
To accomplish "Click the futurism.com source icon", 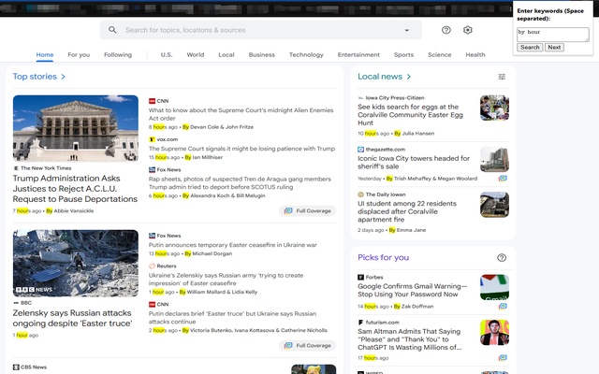I will tap(360, 322).
